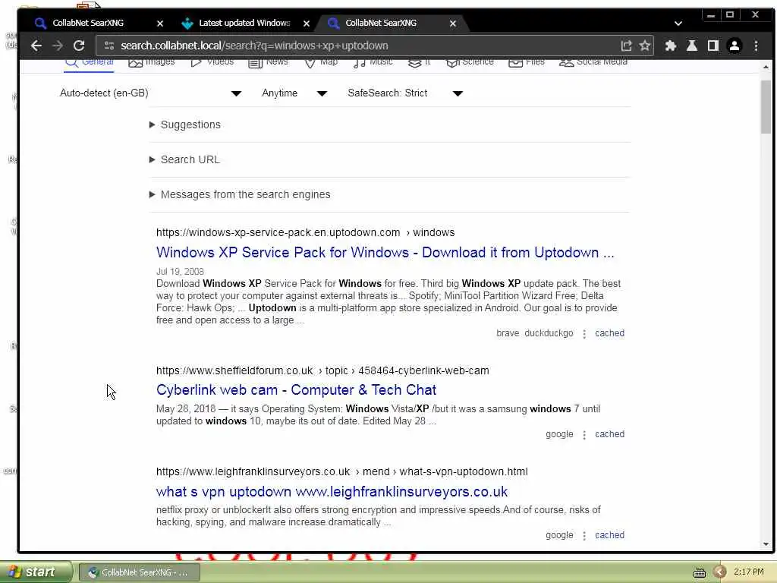This screenshot has height=583, width=777.
Task: Select the Images search category
Action: [x=152, y=62]
